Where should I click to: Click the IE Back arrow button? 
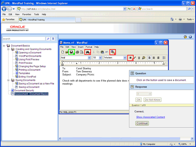tap(4, 9)
